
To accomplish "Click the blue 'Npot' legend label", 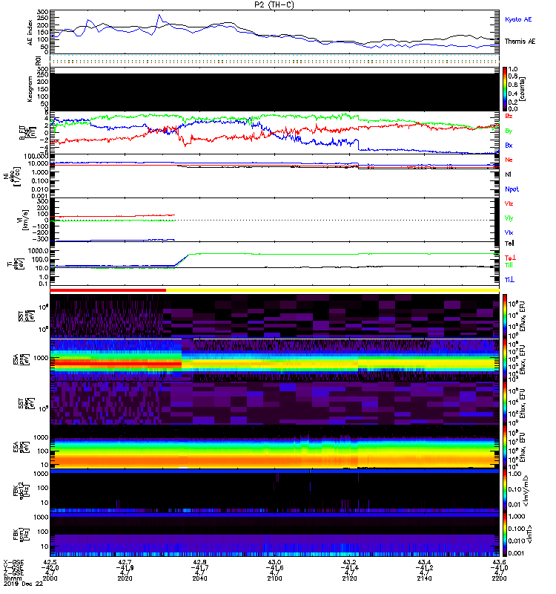I will click(x=512, y=189).
